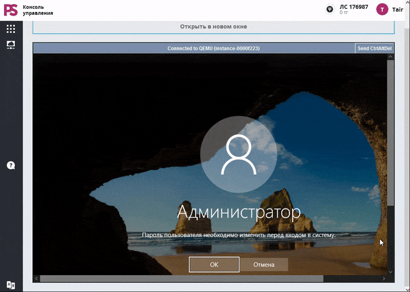The width and height of the screenshot is (410, 292).
Task: Open the Tair user avatar menu
Action: tap(382, 9)
